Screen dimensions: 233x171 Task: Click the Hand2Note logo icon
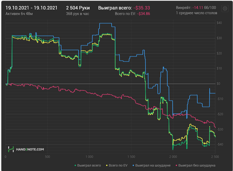11,149
